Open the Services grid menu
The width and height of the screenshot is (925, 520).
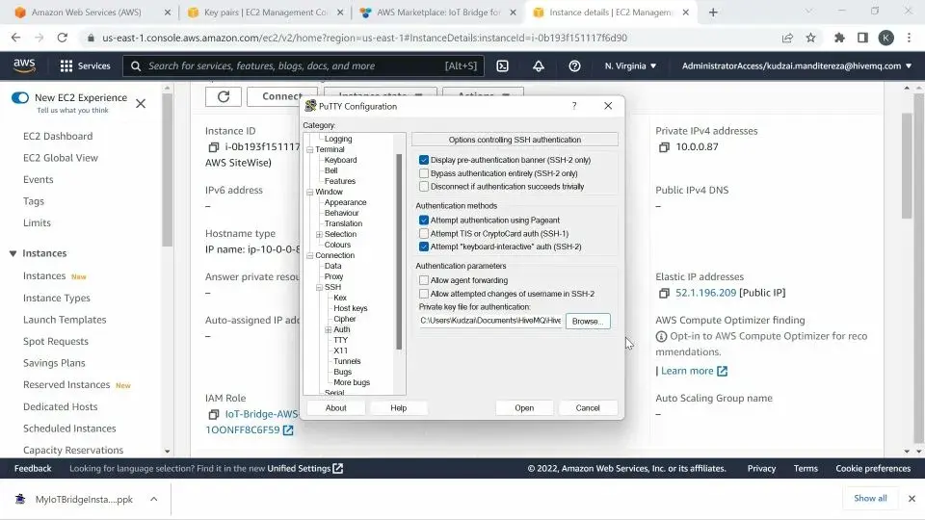[86, 66]
